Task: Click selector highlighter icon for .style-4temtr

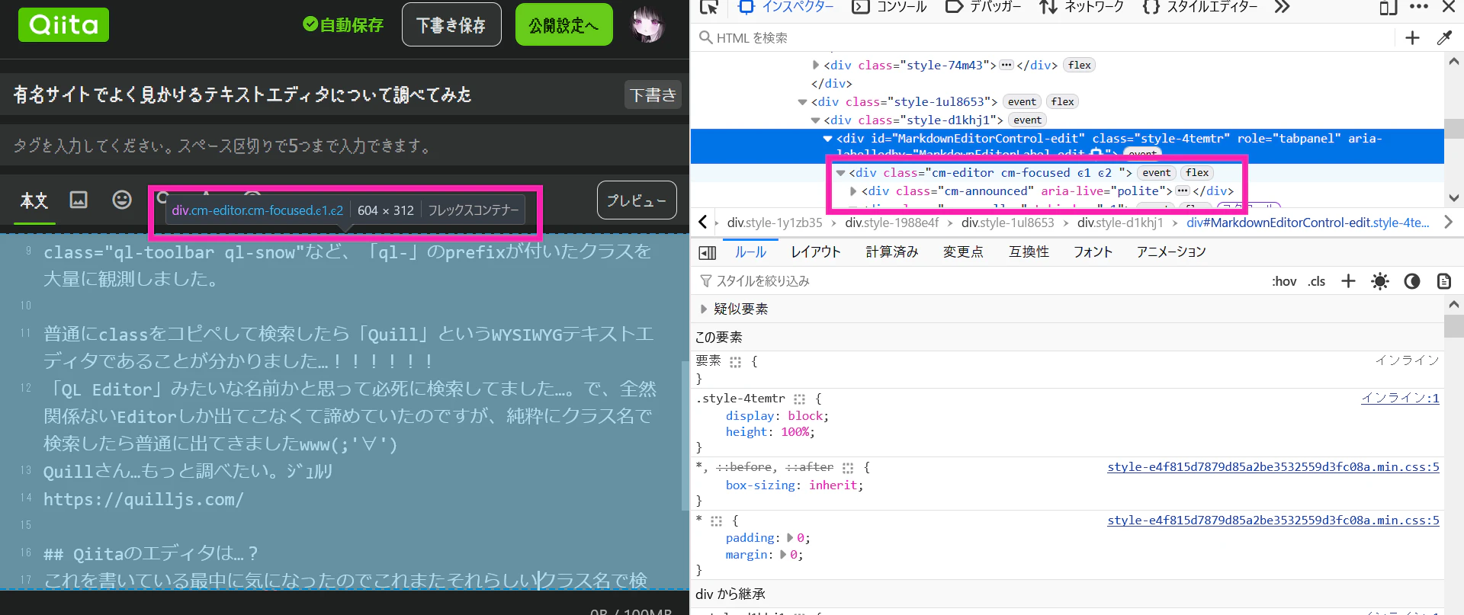Action: click(799, 399)
